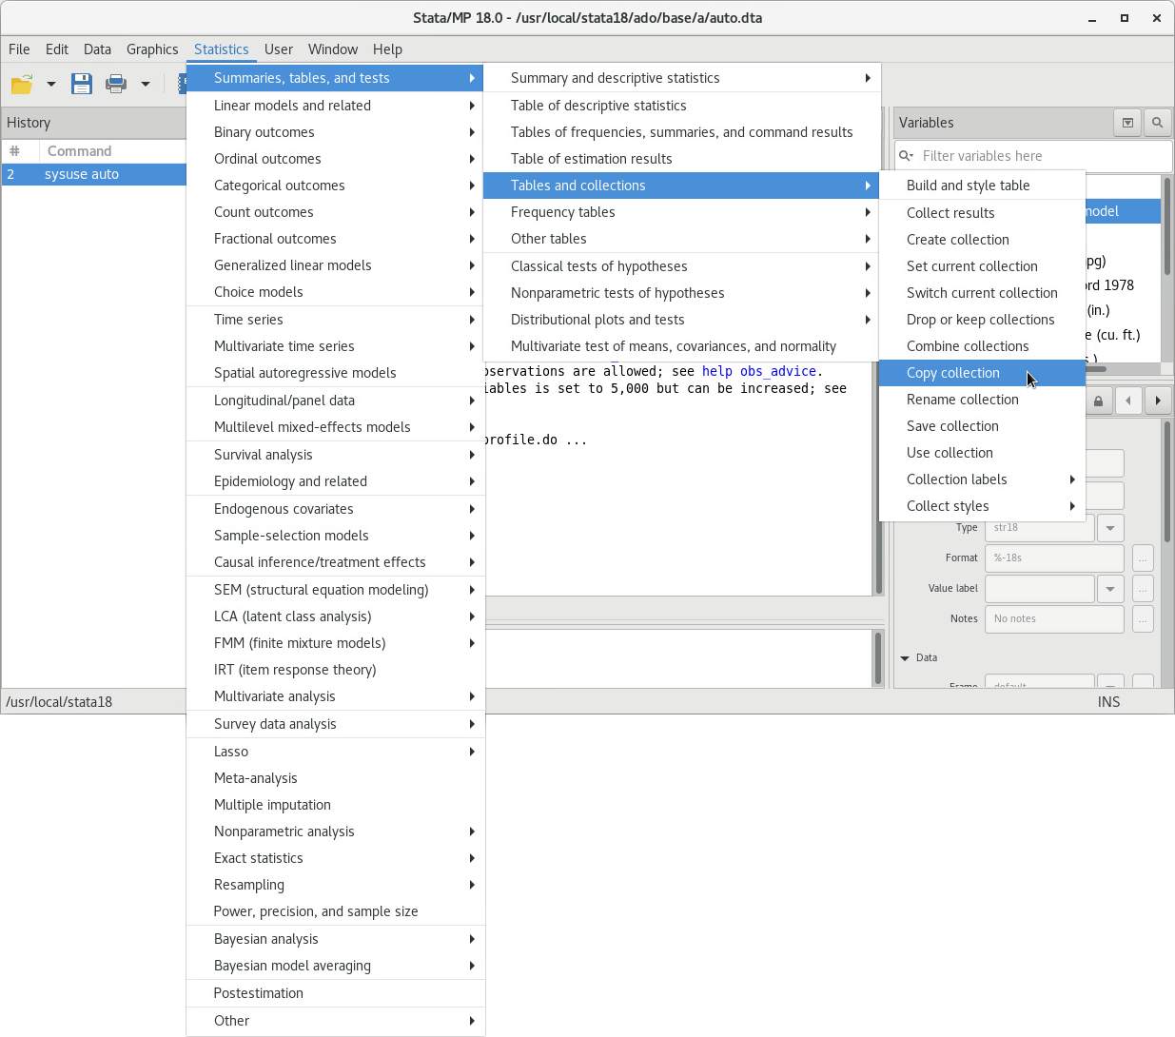Click the Properties lock icon

1099,401
